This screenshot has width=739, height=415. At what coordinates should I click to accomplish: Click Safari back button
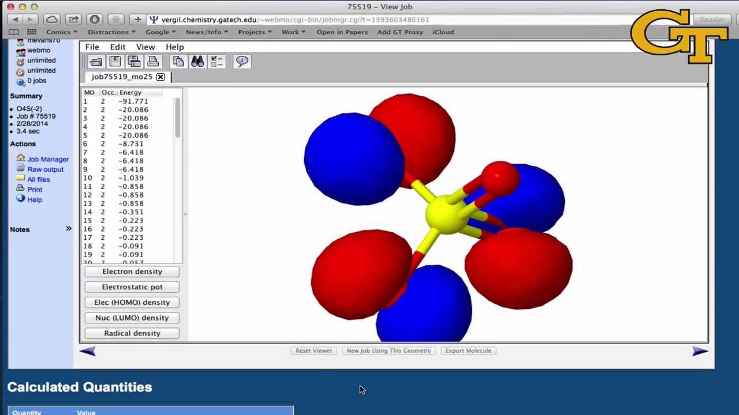coord(15,20)
